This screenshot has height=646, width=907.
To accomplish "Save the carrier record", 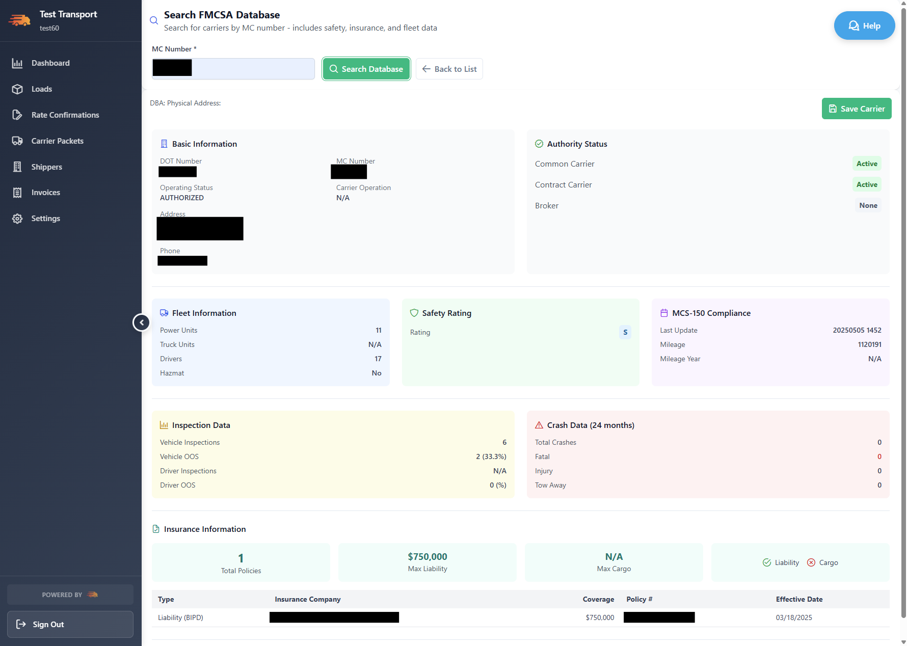I will tap(857, 109).
